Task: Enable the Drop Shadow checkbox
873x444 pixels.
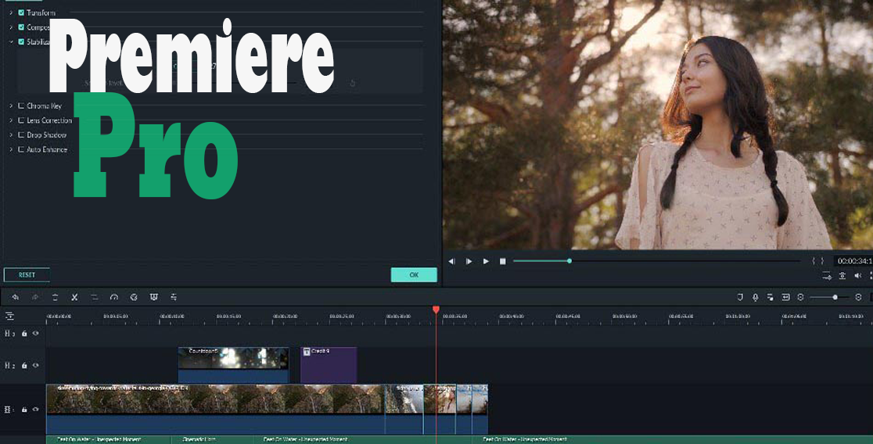Action: pyautogui.click(x=21, y=134)
